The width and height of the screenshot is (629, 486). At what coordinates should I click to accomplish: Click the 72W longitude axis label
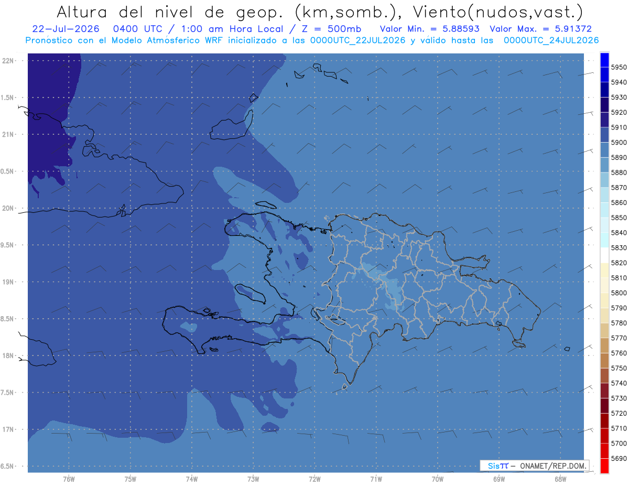tap(315, 479)
